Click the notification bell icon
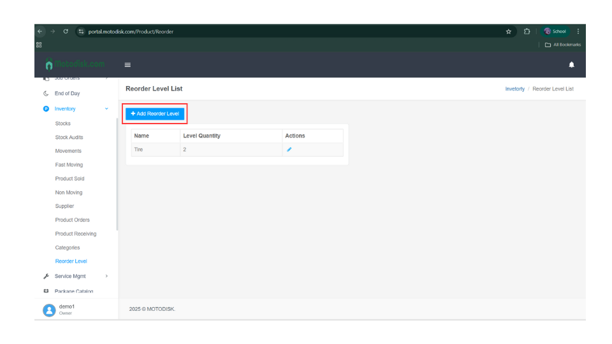612x344 pixels. [x=571, y=64]
